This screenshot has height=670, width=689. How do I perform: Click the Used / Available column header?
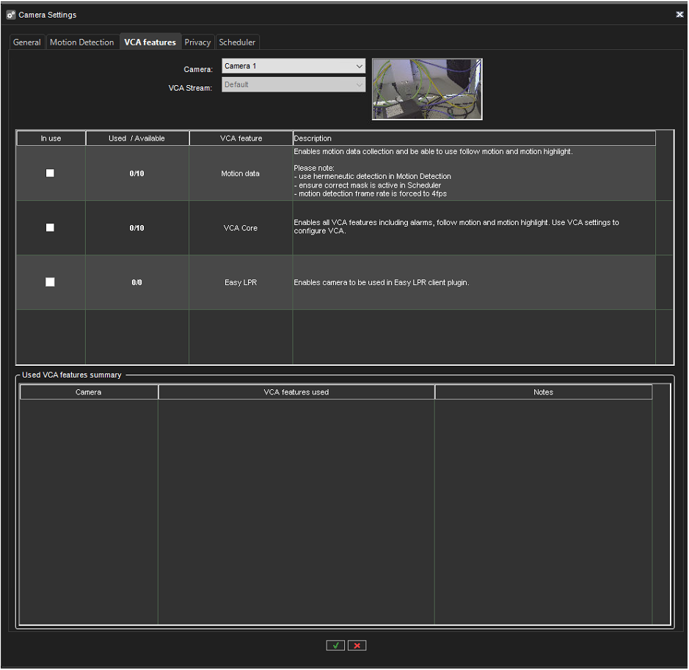coord(137,139)
